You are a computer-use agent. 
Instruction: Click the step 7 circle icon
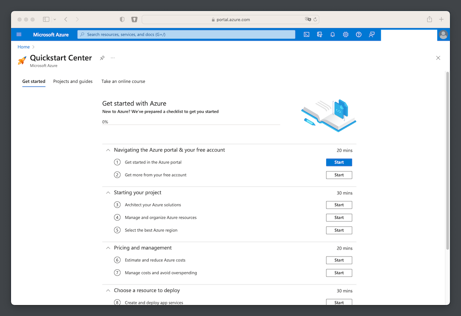pos(117,273)
